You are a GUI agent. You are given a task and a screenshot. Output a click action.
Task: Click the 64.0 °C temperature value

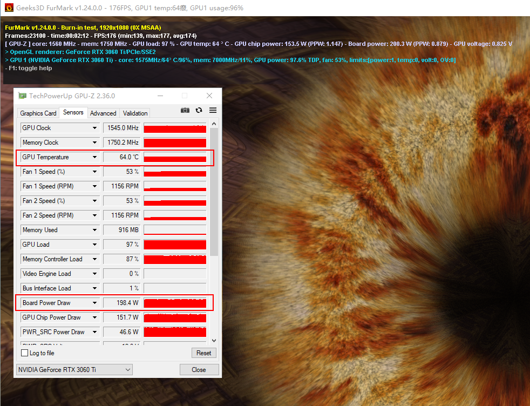pos(121,157)
